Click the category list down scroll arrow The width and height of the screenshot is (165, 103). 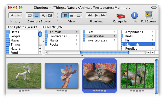point(40,52)
